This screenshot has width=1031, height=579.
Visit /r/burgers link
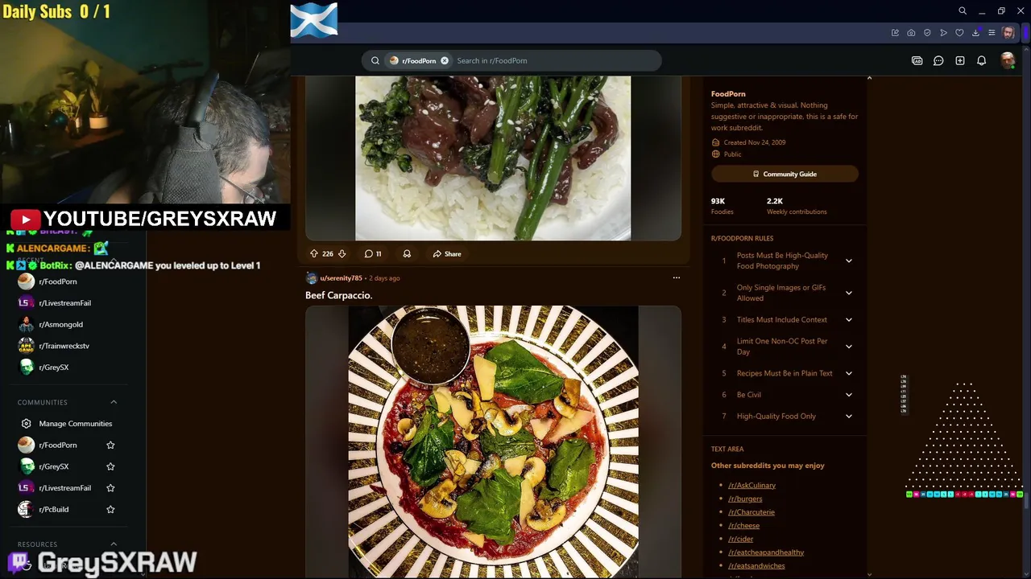pos(745,499)
